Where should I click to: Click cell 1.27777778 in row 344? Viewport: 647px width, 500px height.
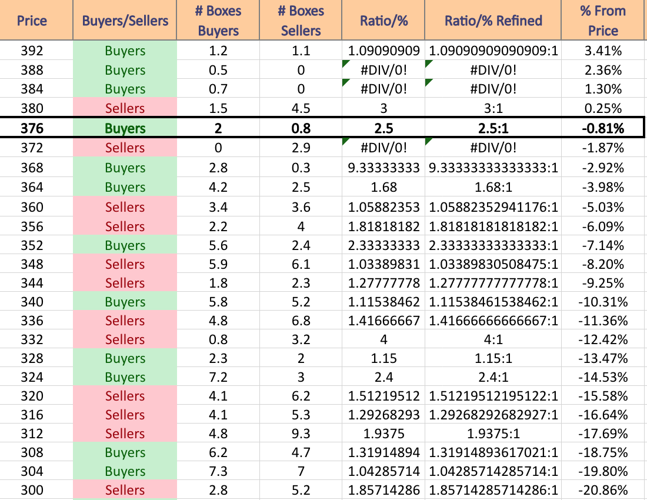pyautogui.click(x=383, y=283)
